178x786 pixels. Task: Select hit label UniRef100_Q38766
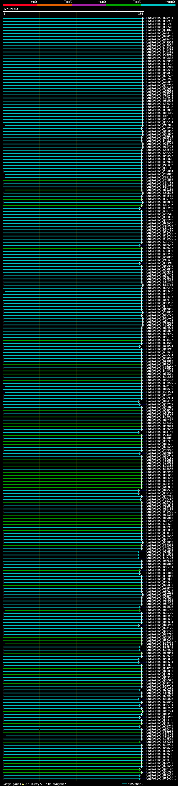coord(160,85)
